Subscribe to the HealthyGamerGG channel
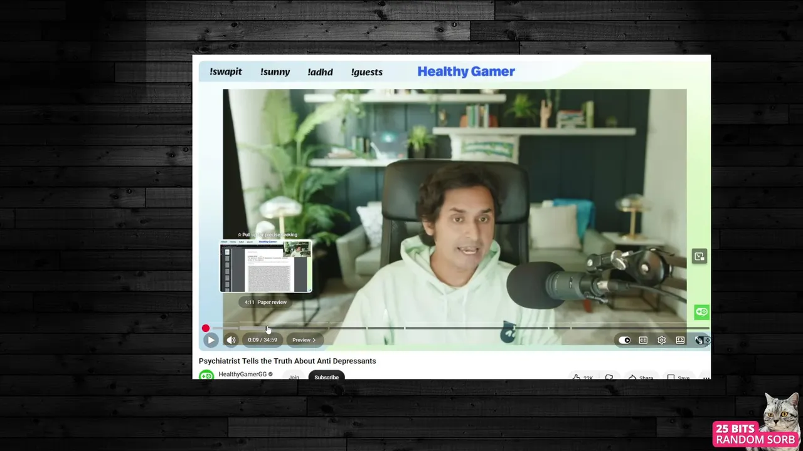The width and height of the screenshot is (803, 451). (x=326, y=376)
